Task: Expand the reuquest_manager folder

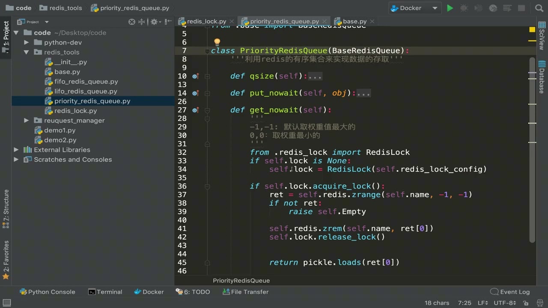Action: 27,120
